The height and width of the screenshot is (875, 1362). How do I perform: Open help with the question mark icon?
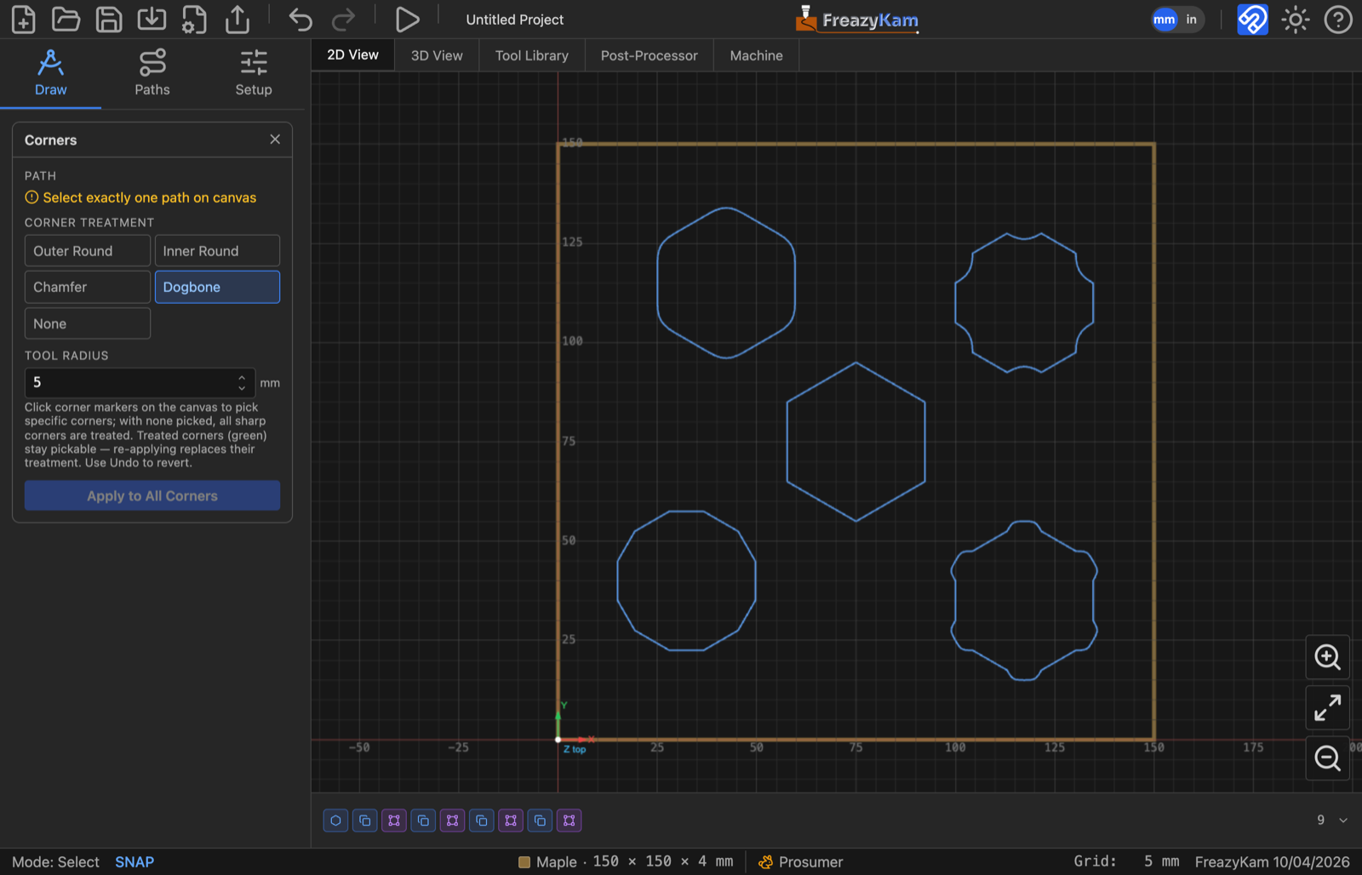1338,19
